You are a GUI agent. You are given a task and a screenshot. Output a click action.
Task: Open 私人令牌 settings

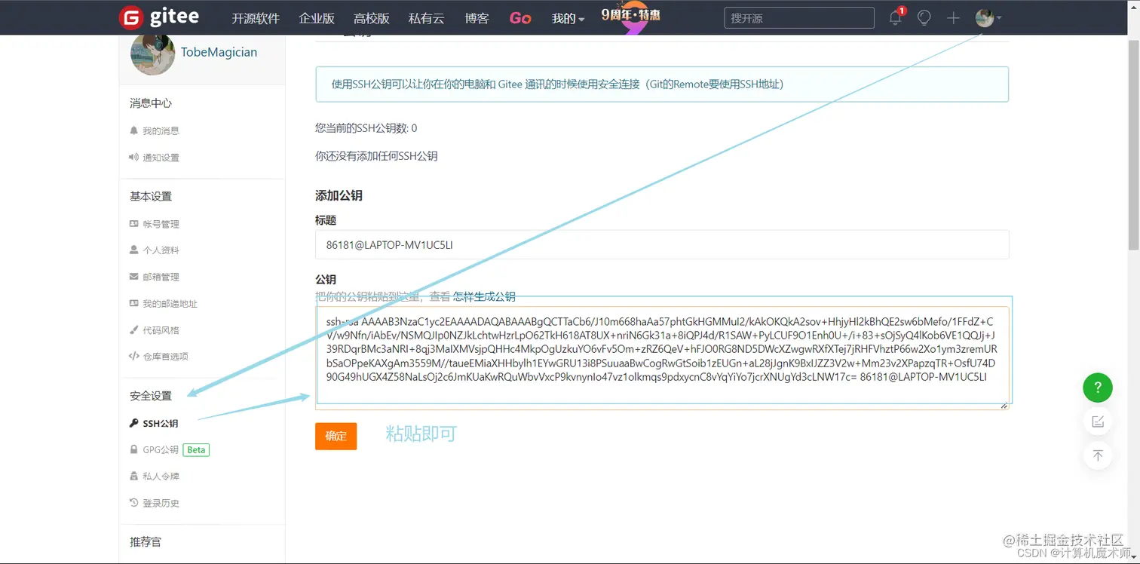(x=159, y=476)
